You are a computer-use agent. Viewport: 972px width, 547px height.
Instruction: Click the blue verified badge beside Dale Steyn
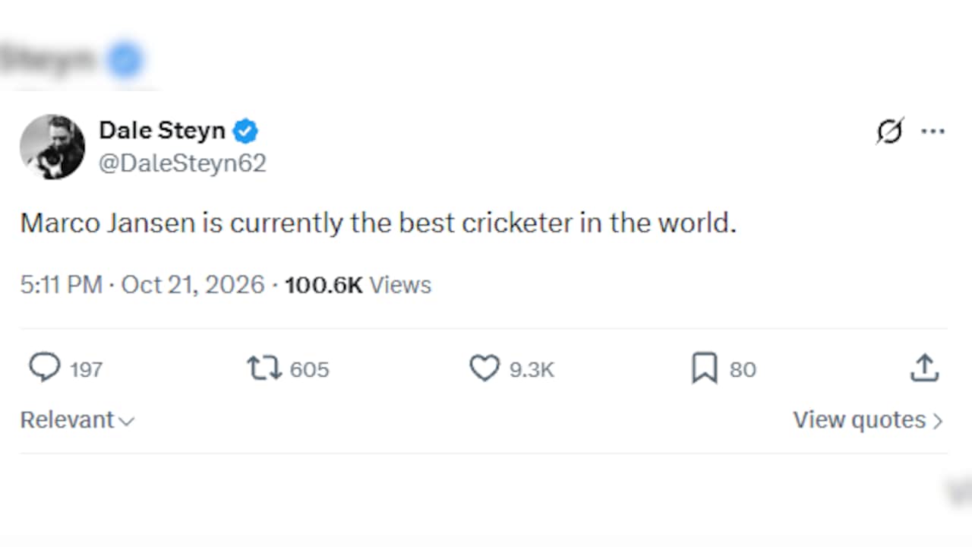click(245, 131)
